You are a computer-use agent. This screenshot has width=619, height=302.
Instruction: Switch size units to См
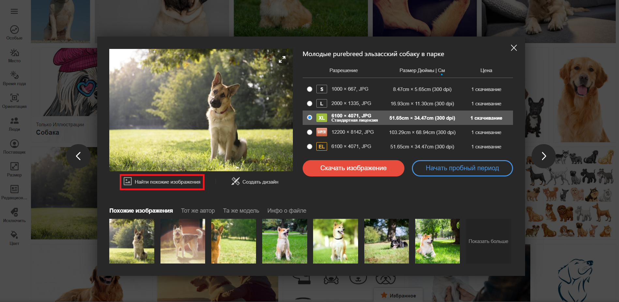[441, 70]
